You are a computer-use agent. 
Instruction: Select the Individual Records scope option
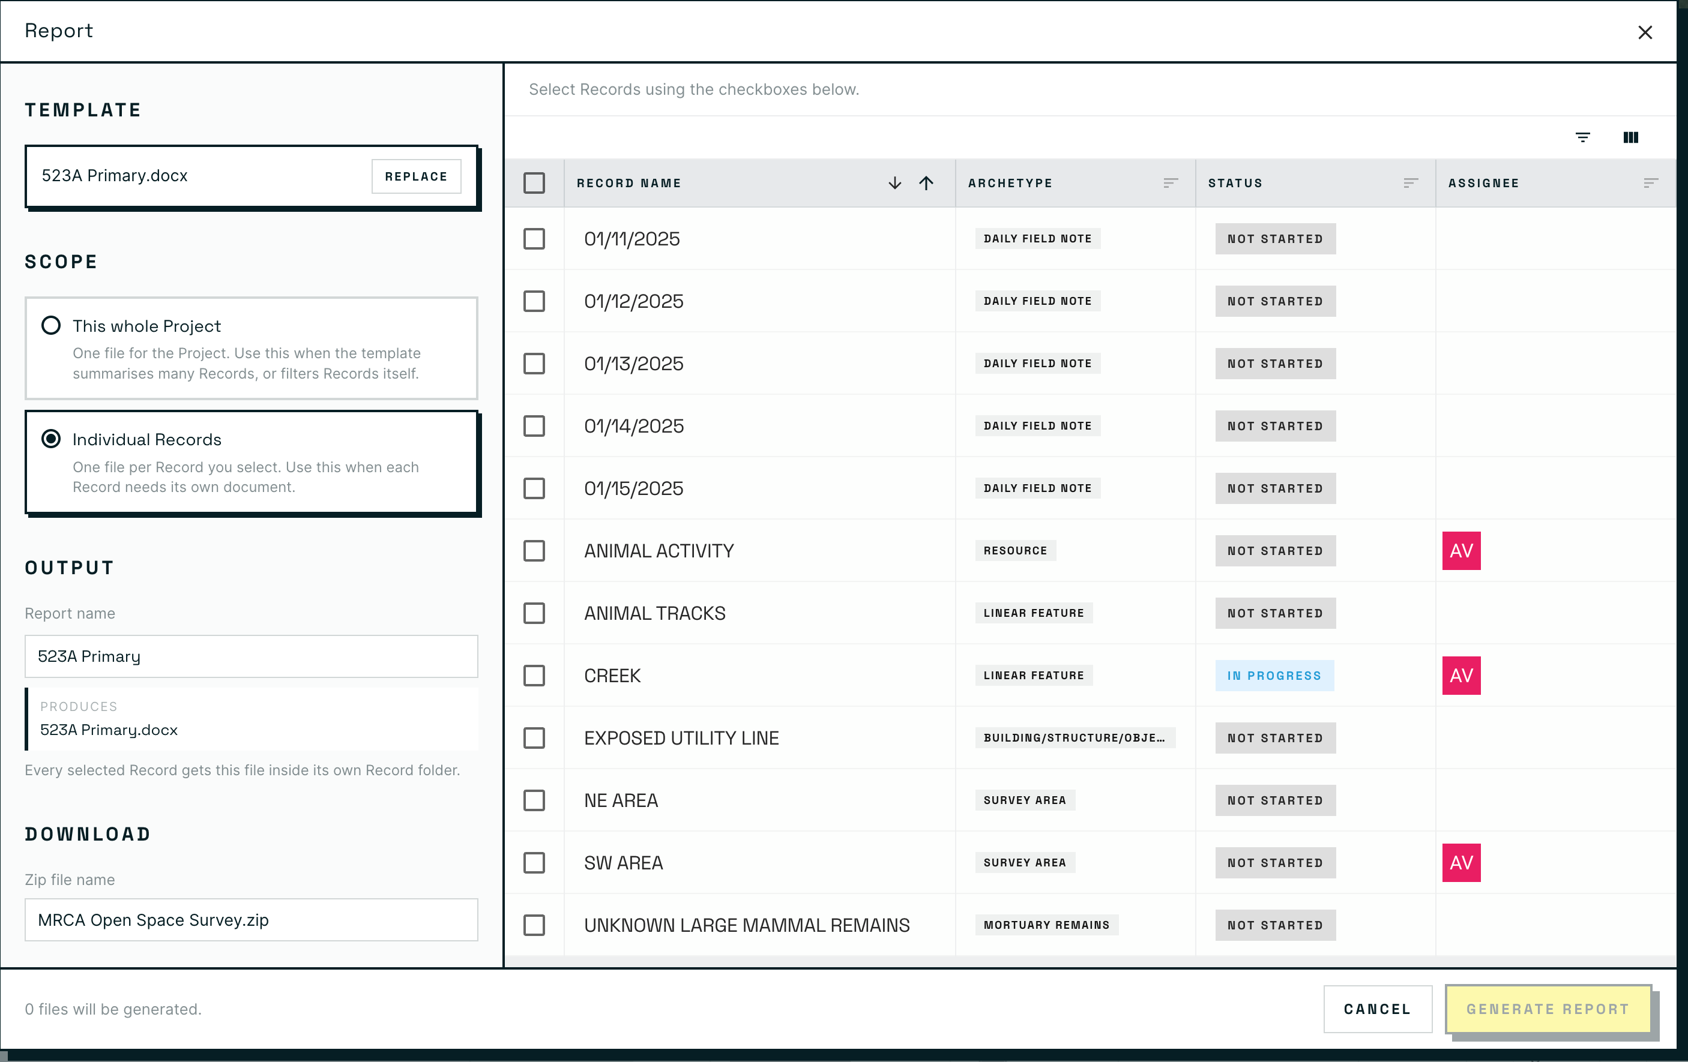(x=252, y=463)
